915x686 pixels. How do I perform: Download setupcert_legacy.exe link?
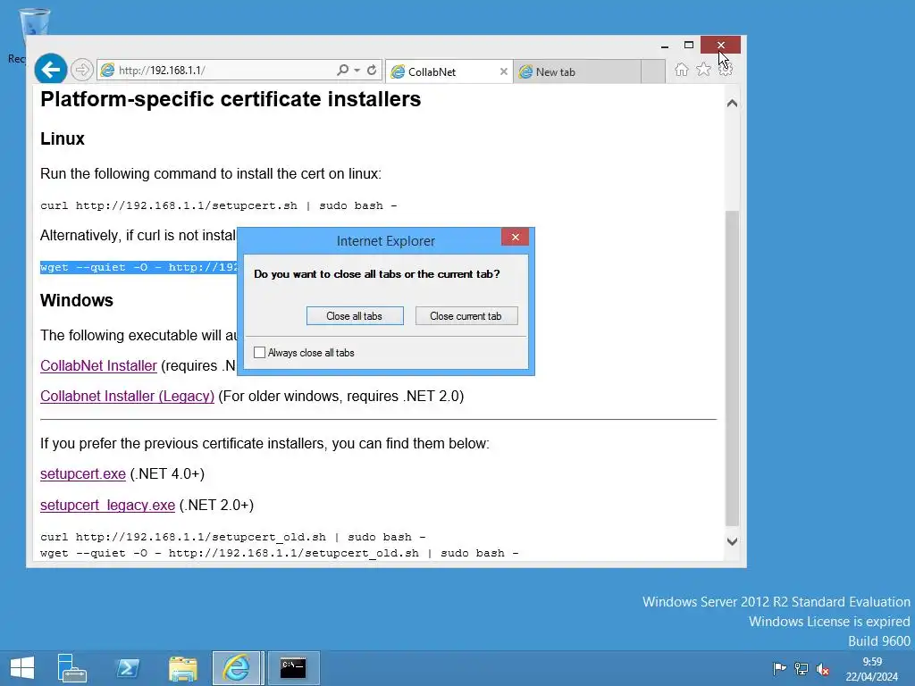(x=107, y=506)
